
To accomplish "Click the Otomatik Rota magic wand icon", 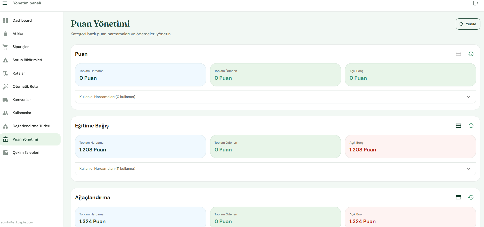I will click(5, 86).
